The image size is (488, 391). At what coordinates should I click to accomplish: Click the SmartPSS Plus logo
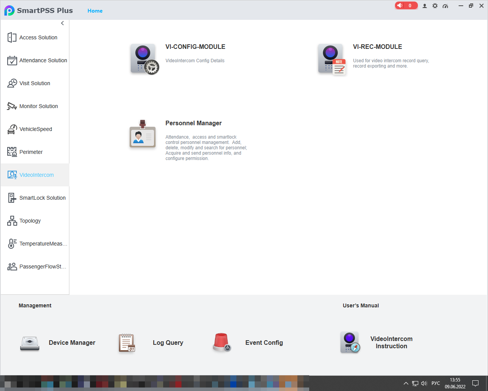9,10
